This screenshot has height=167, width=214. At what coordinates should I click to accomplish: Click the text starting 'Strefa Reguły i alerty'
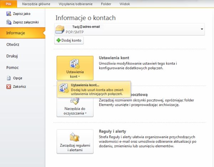pyautogui.click(x=148, y=141)
